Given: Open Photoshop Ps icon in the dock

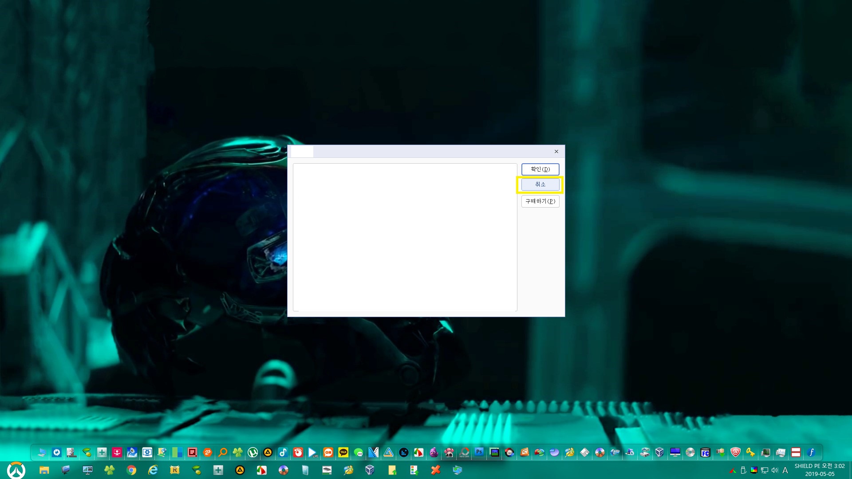Looking at the screenshot, I should point(479,452).
